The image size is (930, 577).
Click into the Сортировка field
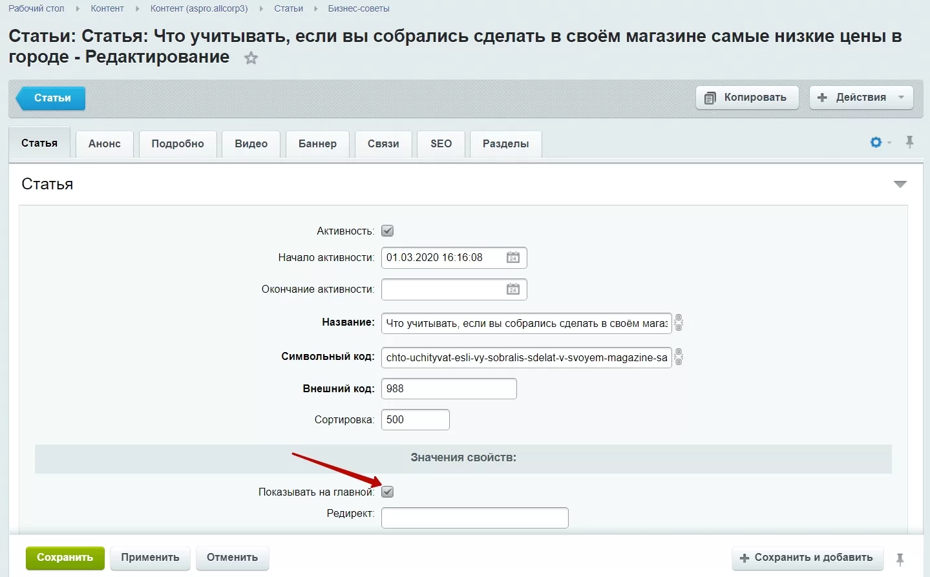(x=416, y=419)
